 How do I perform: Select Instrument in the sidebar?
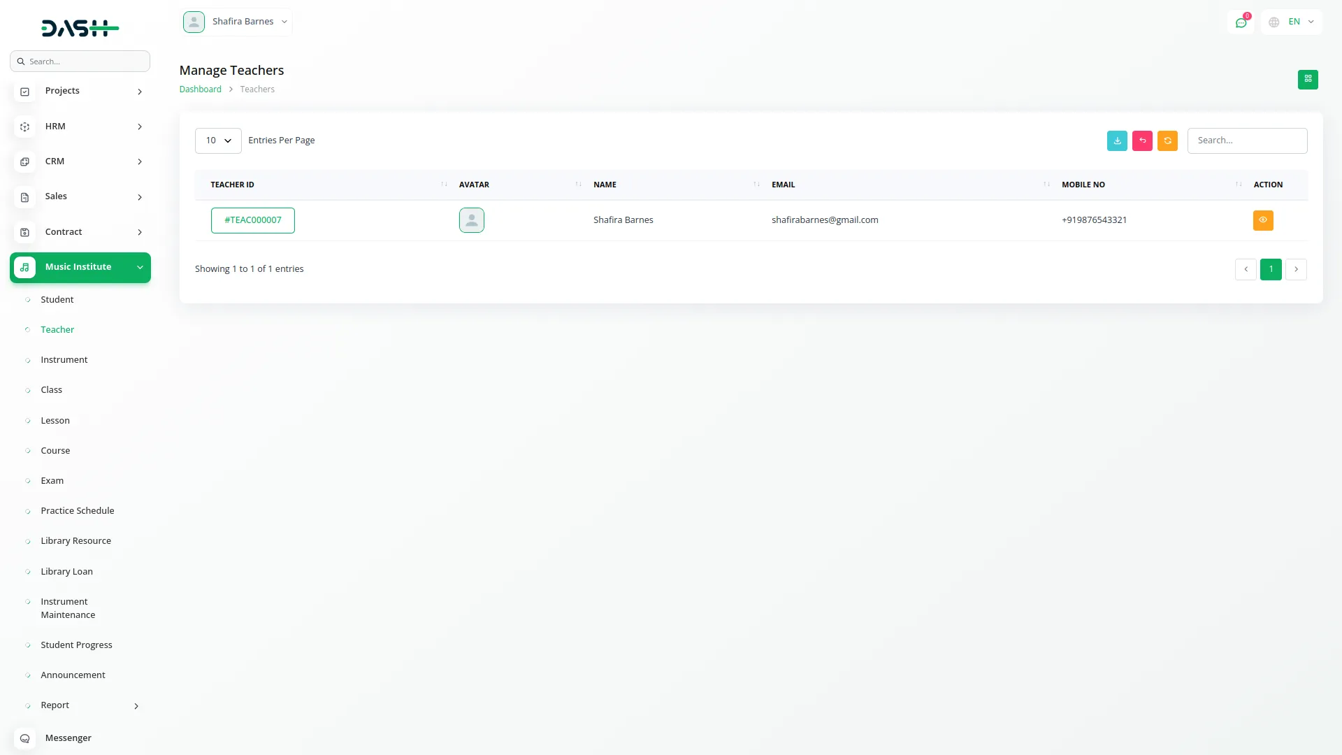click(64, 360)
